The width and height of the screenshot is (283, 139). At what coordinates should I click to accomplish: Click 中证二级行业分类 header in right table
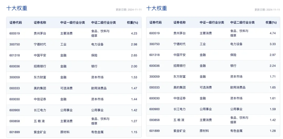coord(242,22)
